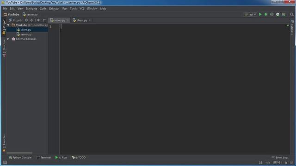Click line number 1 in the editor gutter
This screenshot has width=296, height=166.
pos(50,27)
